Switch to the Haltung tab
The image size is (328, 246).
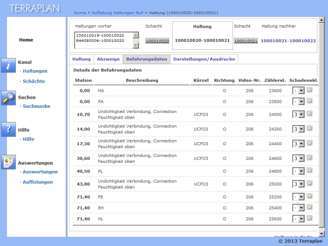pos(82,59)
